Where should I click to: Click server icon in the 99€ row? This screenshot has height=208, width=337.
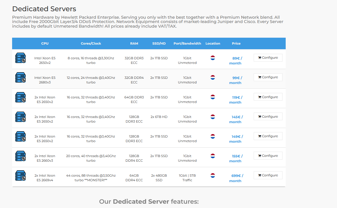pyautogui.click(x=20, y=77)
